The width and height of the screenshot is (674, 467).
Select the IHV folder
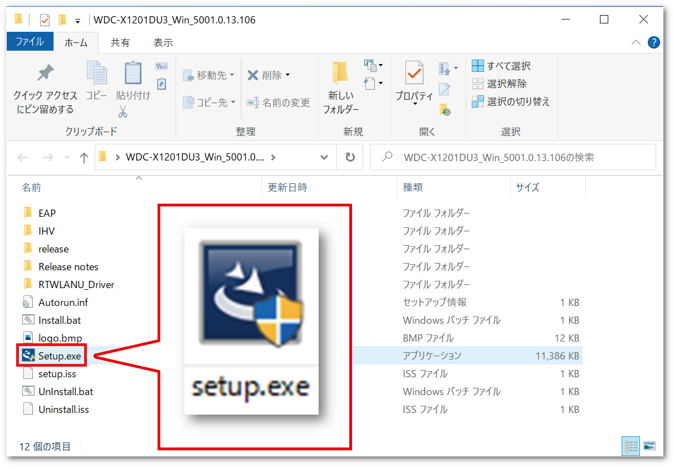(47, 231)
